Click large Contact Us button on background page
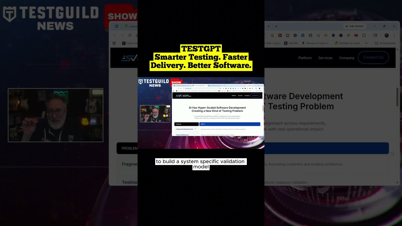The image size is (402, 226). (x=373, y=57)
